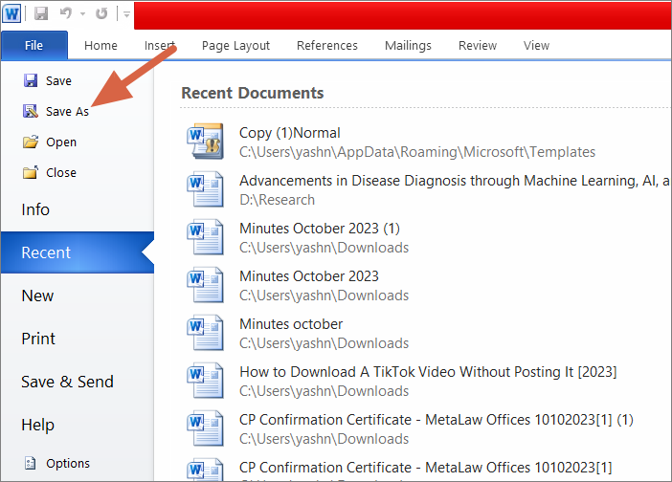This screenshot has width=672, height=482.
Task: Click the Open folder icon in Backstage menu
Action: point(31,142)
